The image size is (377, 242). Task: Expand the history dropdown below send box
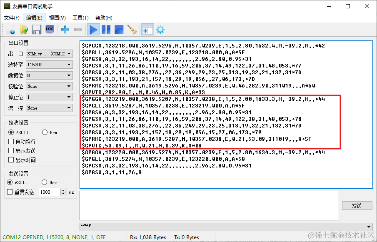[369, 227]
